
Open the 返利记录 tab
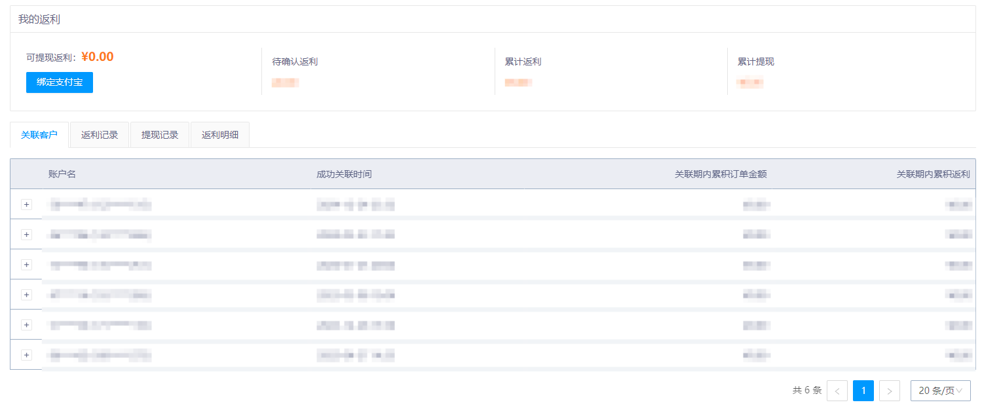100,135
